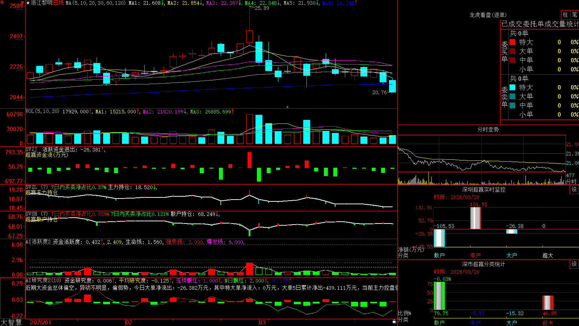
Task: Click the lock icon at bottom-right of timeline
Action: coord(394,321)
